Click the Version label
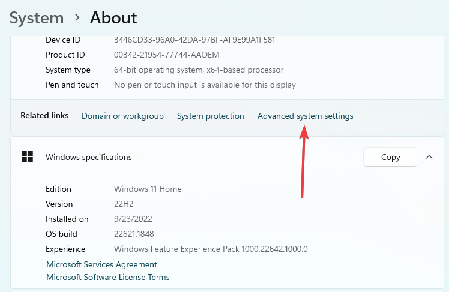 59,204
